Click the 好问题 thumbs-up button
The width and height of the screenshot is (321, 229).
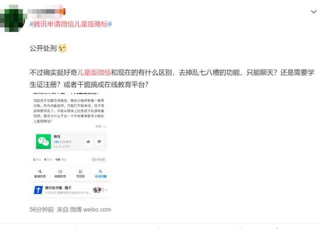tap(99, 159)
